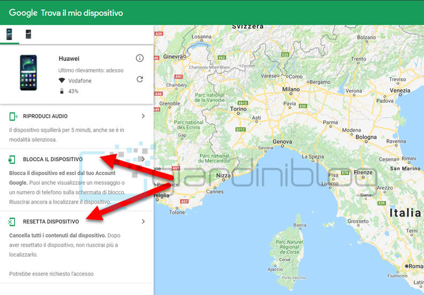Viewport: 424px width, 295px height.
Task: Expand the Blocca il dispositivo chevron
Action: (143, 158)
